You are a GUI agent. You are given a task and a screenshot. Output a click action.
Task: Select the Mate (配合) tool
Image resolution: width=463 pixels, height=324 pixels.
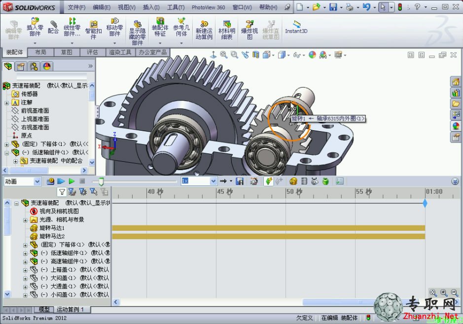tap(53, 27)
